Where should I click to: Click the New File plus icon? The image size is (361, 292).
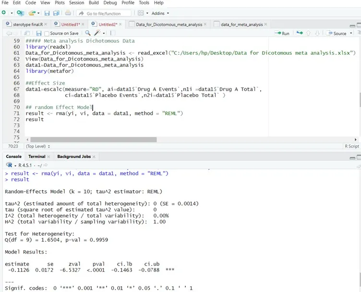tap(4, 12)
